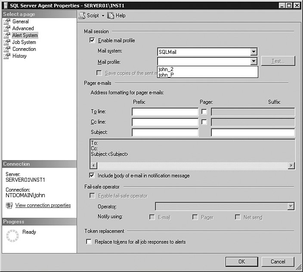The image size is (303, 272).
Task: Click the Cc line Prefix field
Action: tap(165, 122)
